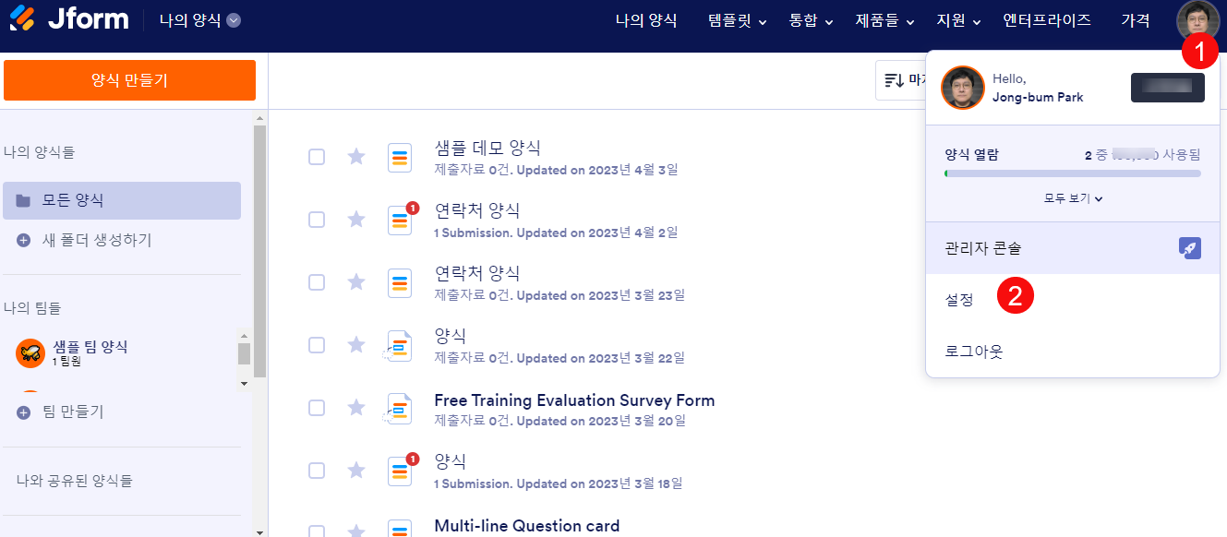Select the 샘플 데모 양식 checkbox
This screenshot has width=1227, height=537.
(x=317, y=157)
